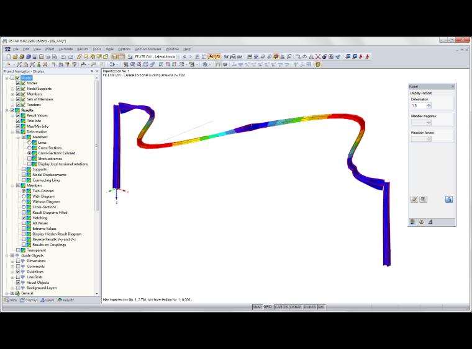Toggle SNAP in the status bar

[257, 307]
